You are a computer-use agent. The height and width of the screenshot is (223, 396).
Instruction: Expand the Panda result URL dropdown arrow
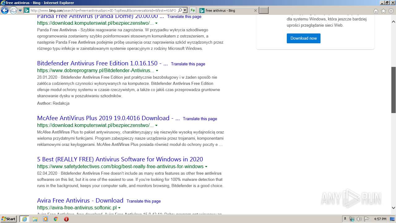click(156, 23)
